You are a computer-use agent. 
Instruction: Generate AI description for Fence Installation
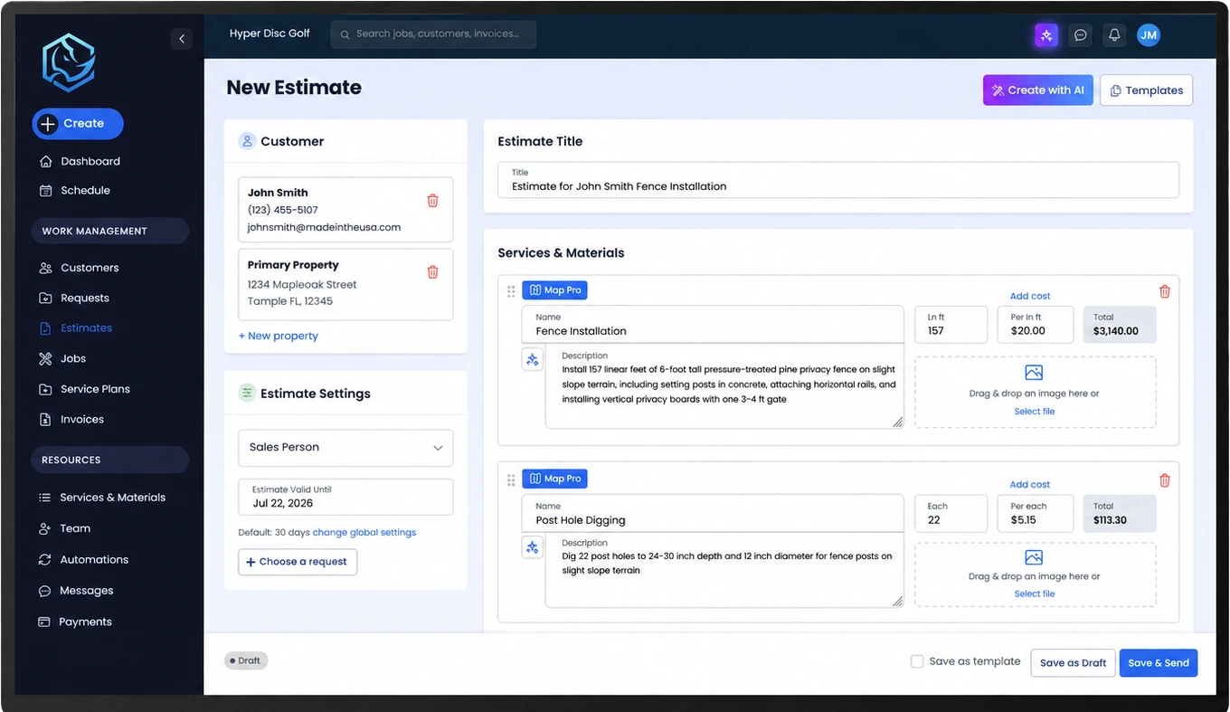(x=533, y=359)
